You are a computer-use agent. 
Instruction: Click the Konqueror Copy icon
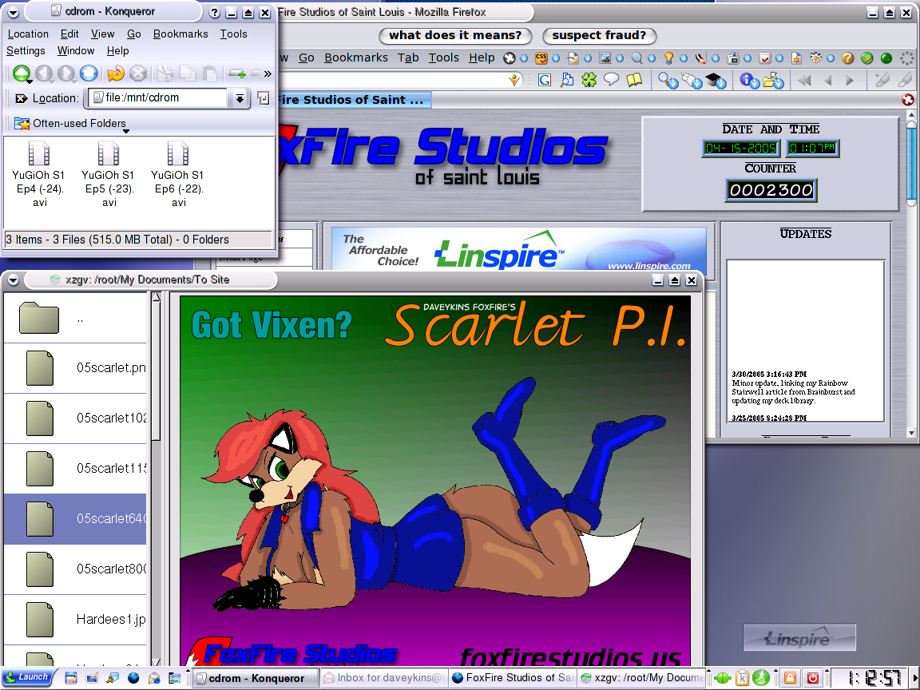point(187,73)
